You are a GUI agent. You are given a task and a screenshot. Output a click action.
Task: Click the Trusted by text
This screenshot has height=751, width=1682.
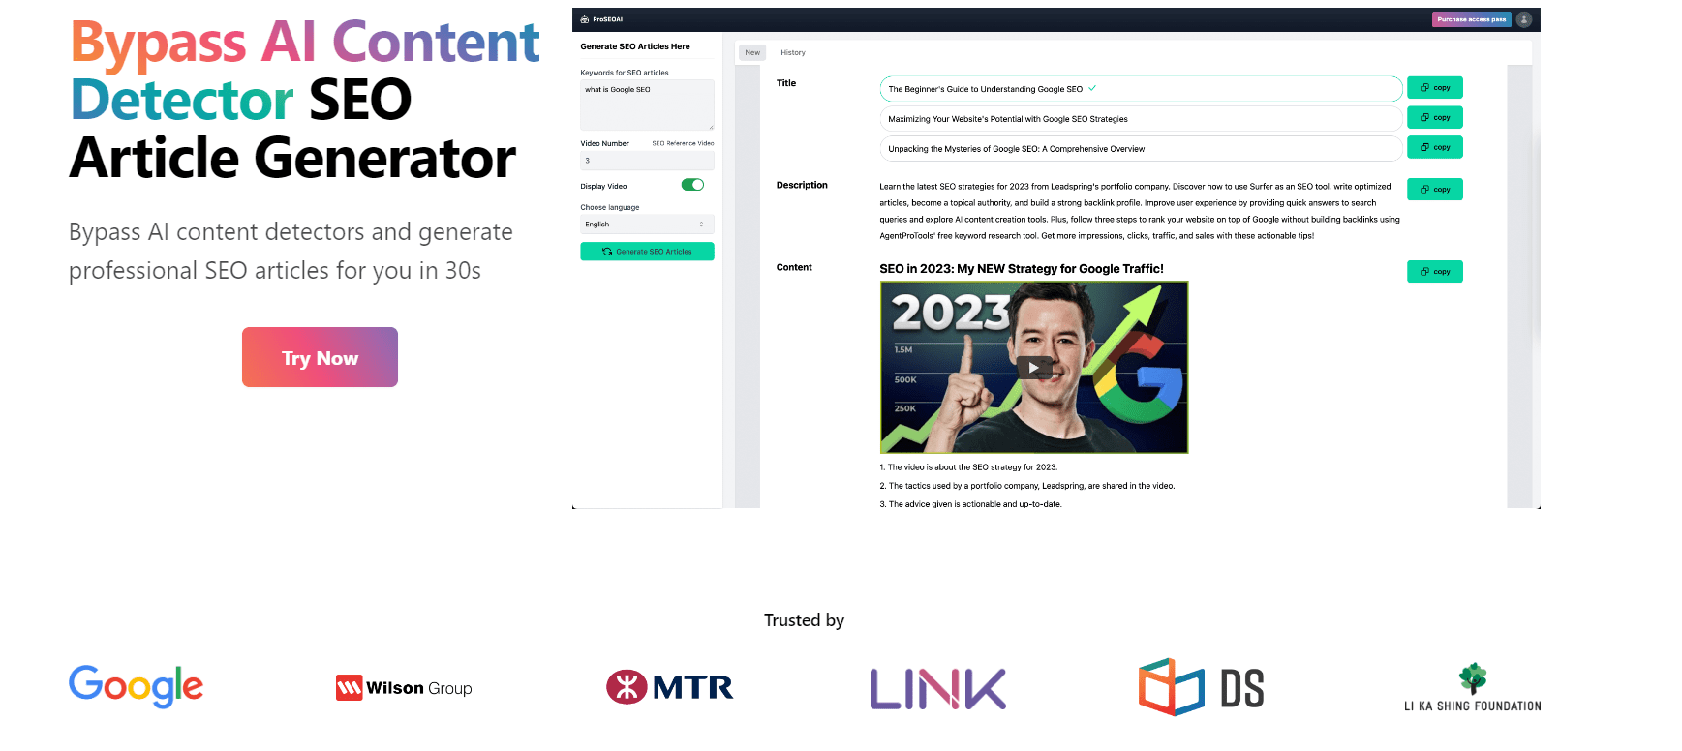pos(804,620)
